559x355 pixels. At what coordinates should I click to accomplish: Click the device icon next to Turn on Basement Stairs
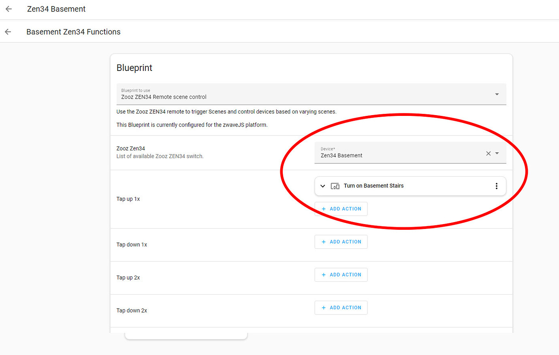[335, 186]
